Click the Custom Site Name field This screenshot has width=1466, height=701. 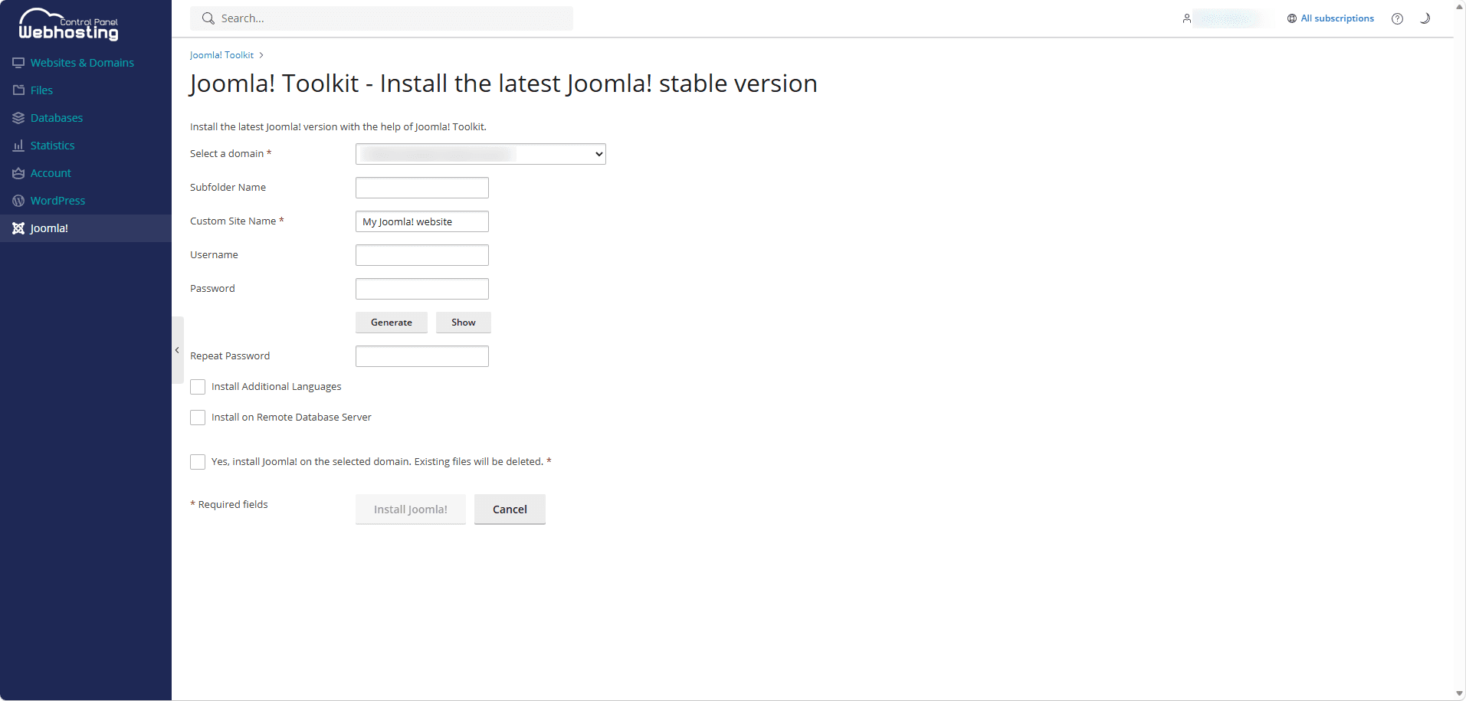coord(422,221)
